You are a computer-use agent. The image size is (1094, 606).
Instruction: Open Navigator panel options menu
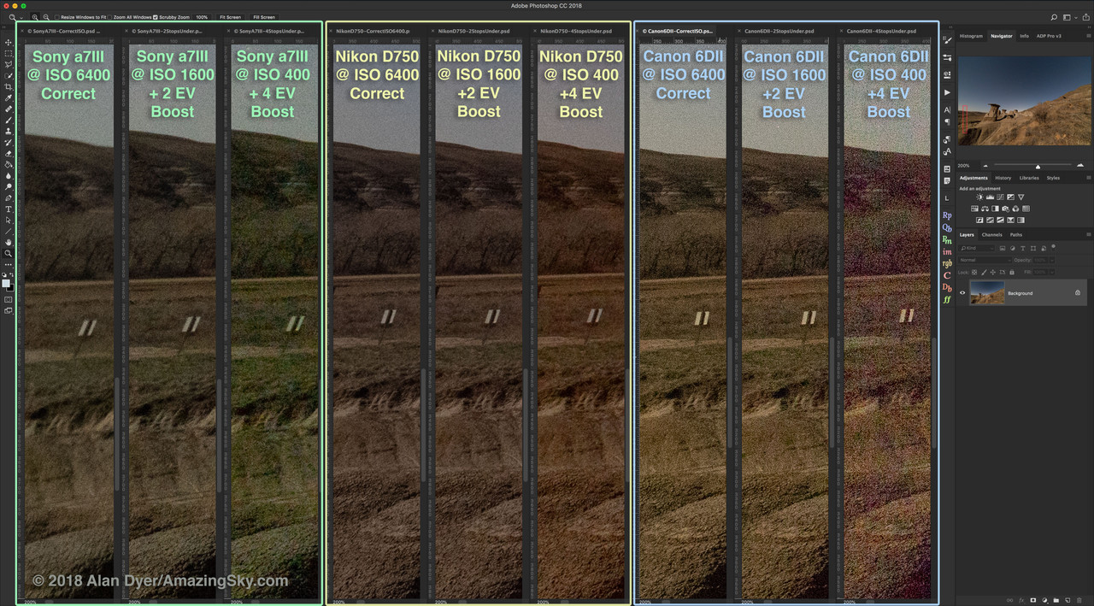1089,36
